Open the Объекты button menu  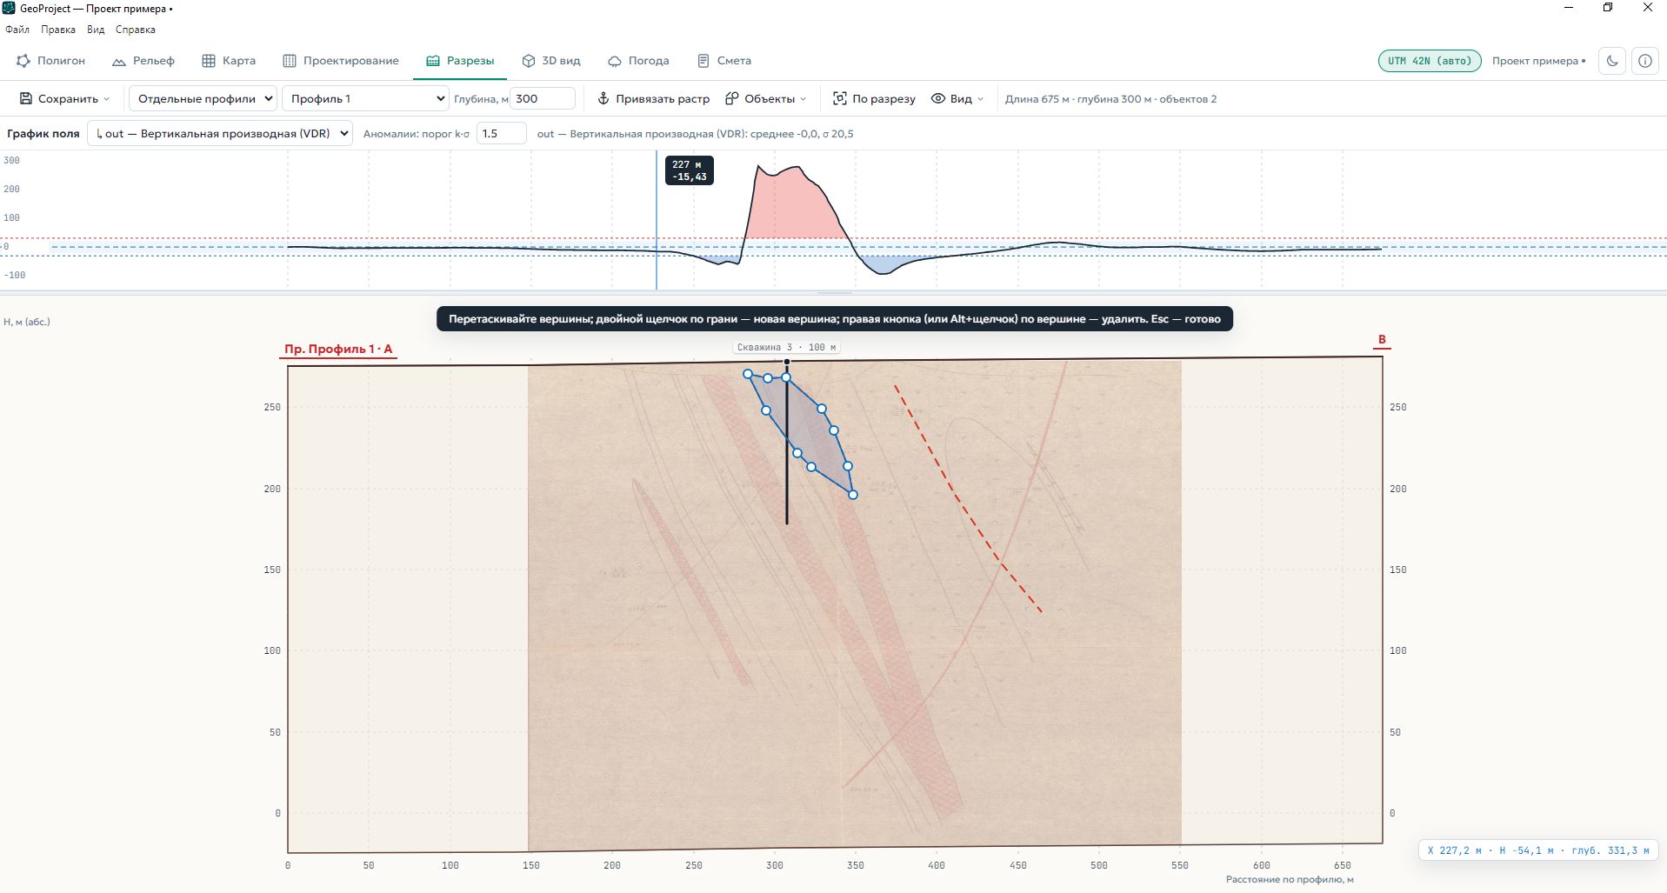(x=765, y=98)
